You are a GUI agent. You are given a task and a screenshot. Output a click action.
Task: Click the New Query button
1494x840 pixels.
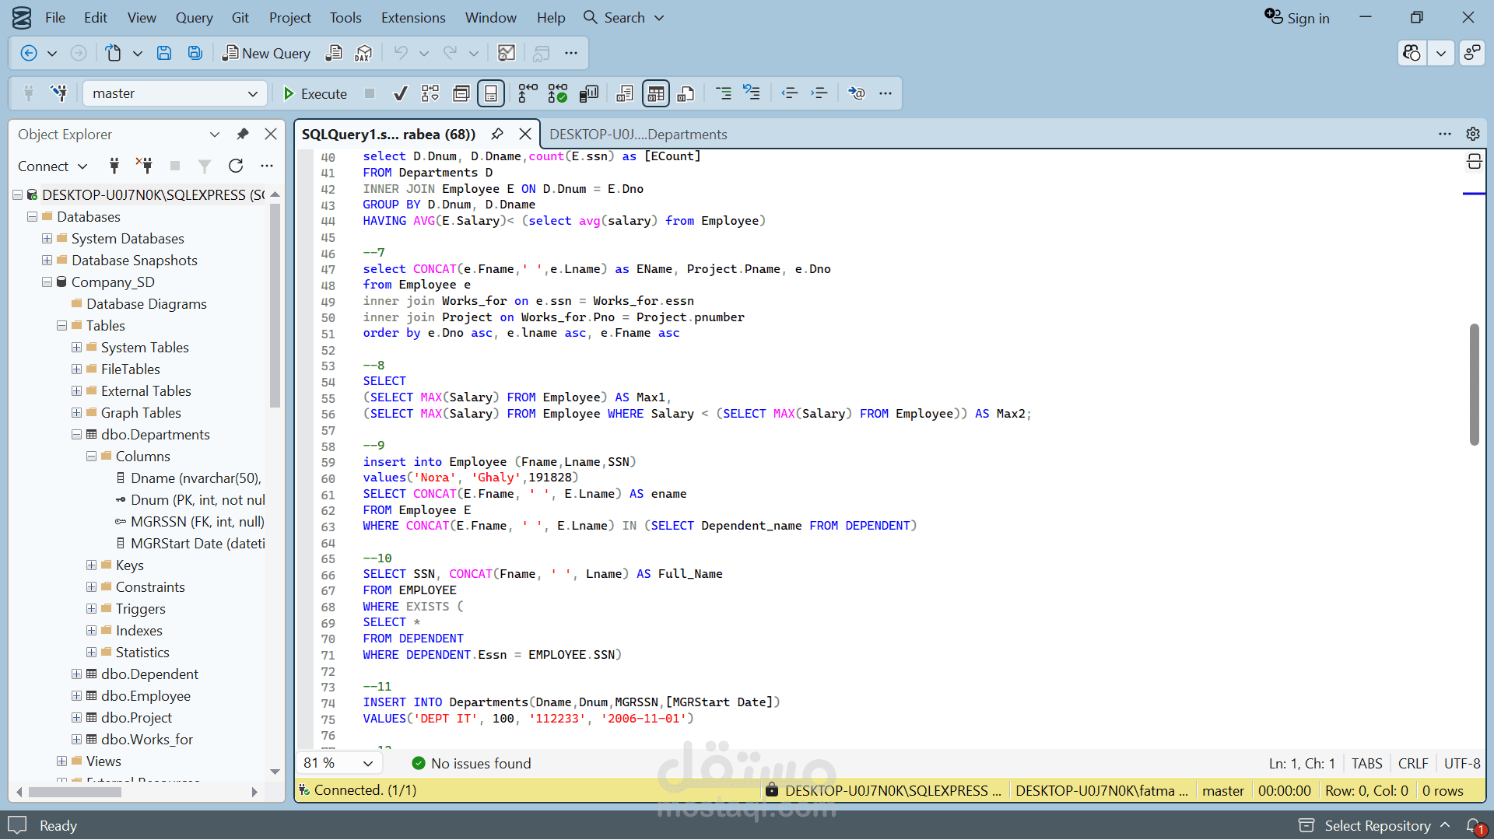(x=266, y=53)
